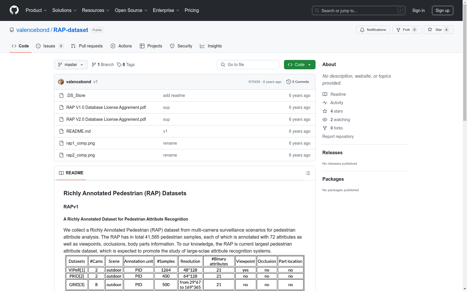
Task: Open the README outline icon
Action: click(x=308, y=173)
